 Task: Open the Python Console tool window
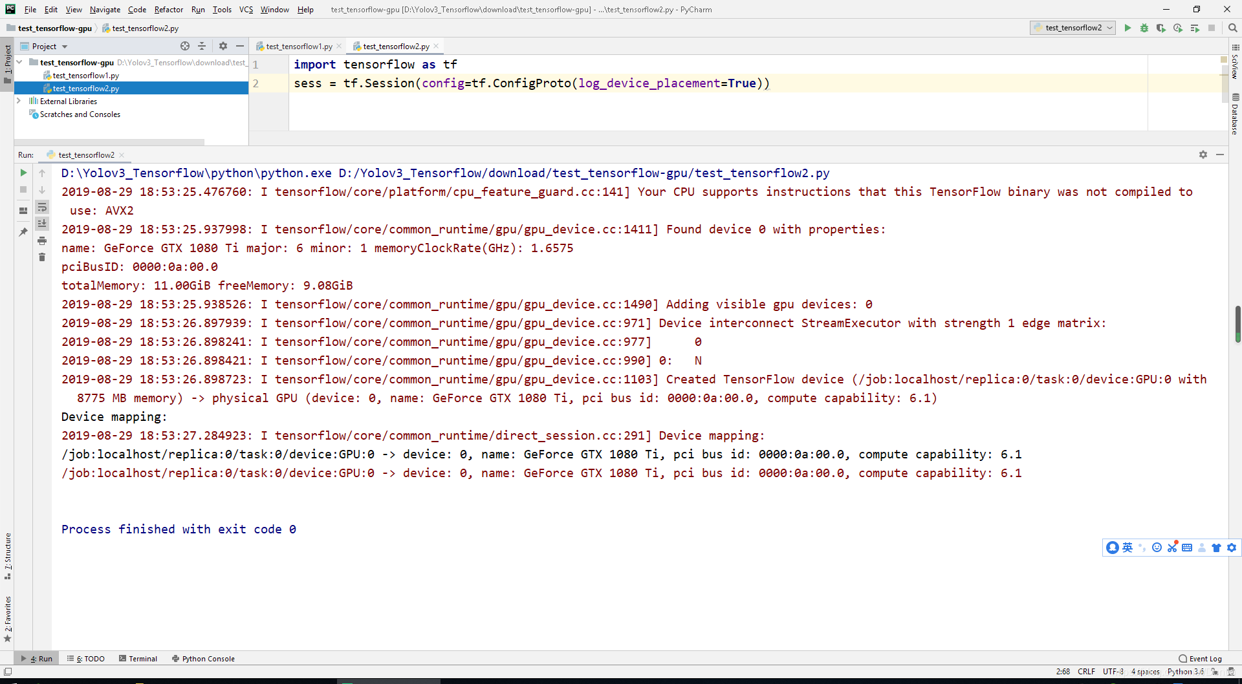coord(203,659)
